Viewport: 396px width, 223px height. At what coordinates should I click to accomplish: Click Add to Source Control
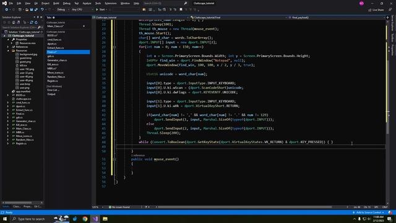point(369,212)
